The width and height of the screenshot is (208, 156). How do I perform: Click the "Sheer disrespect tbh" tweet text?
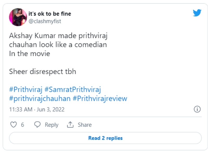42,72
